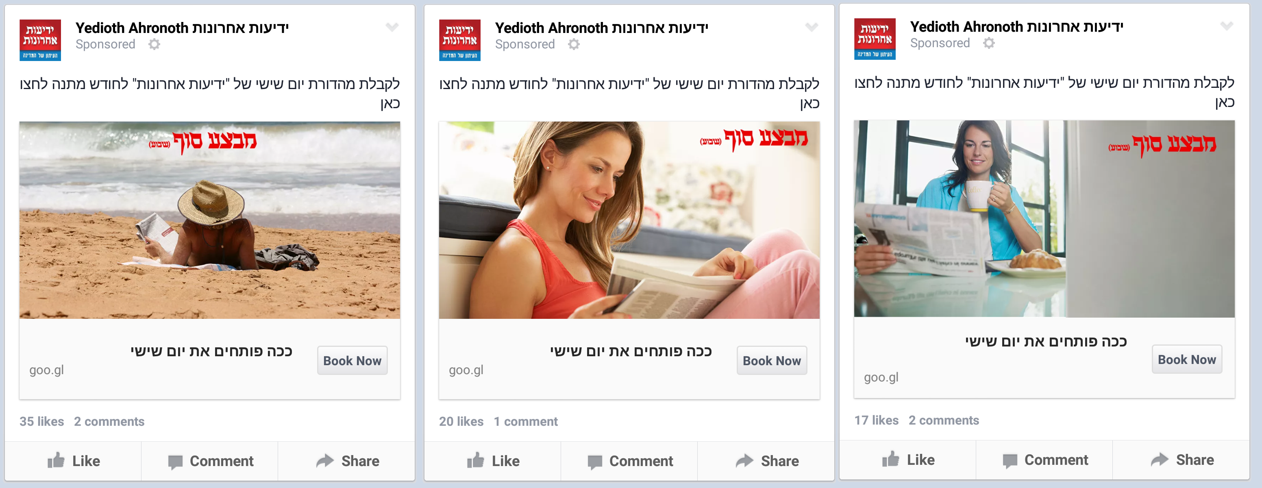Open the 35 likes count

[x=41, y=421]
